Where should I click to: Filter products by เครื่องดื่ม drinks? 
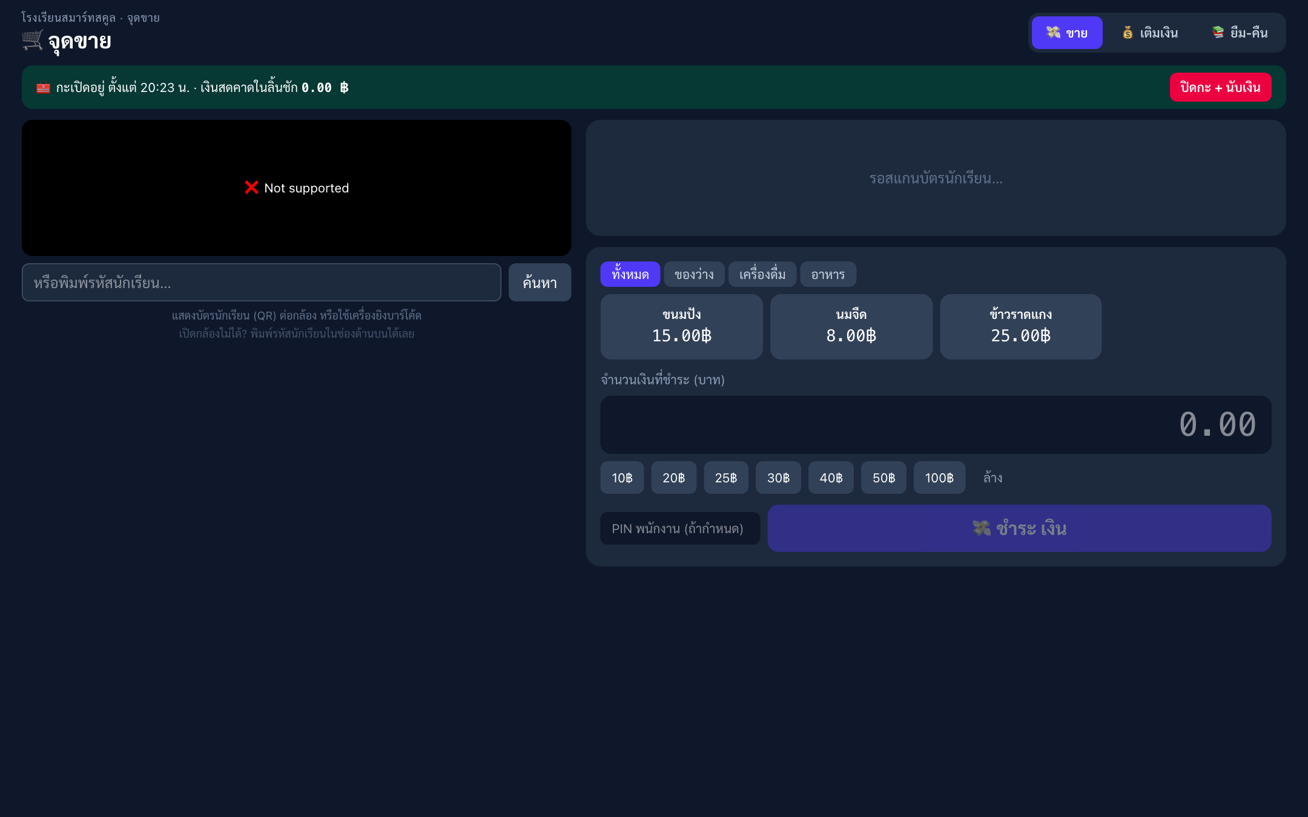tap(762, 274)
